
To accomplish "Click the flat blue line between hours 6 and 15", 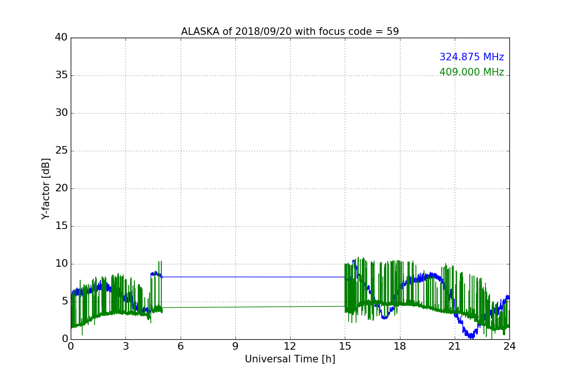I will tap(254, 277).
